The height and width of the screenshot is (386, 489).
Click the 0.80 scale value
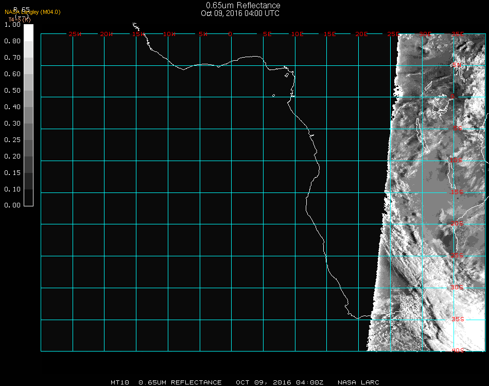point(12,41)
